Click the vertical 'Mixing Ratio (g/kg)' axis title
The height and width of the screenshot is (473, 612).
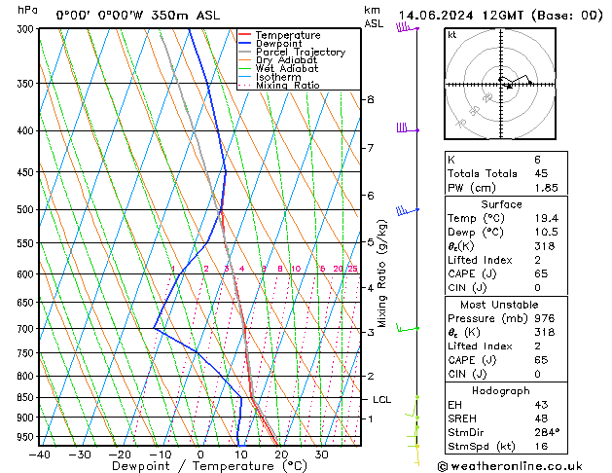tap(381, 273)
